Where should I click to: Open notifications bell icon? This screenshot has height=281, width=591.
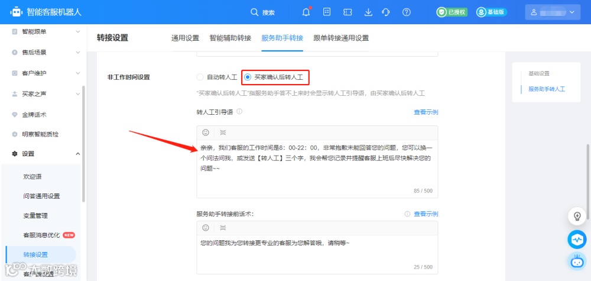(x=306, y=12)
